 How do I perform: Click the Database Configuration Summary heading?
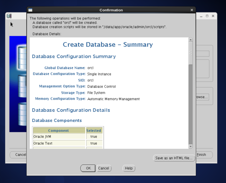tap(74, 57)
